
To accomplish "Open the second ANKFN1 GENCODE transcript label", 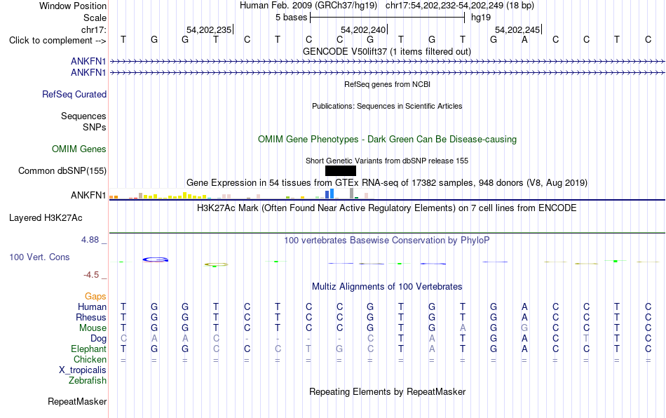I will point(88,73).
